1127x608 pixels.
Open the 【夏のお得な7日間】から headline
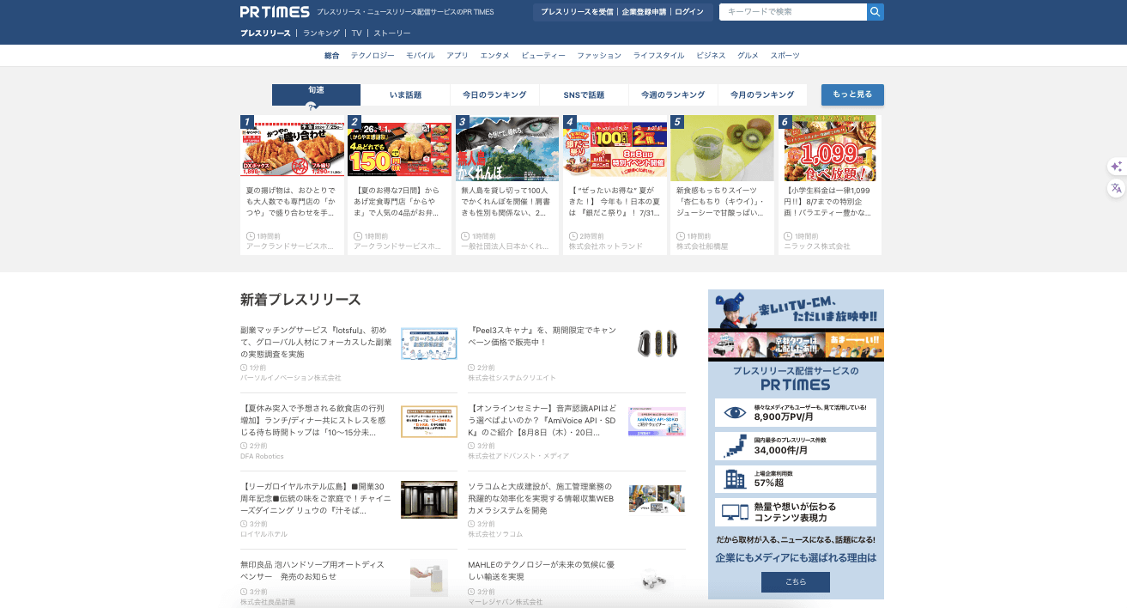(x=400, y=201)
